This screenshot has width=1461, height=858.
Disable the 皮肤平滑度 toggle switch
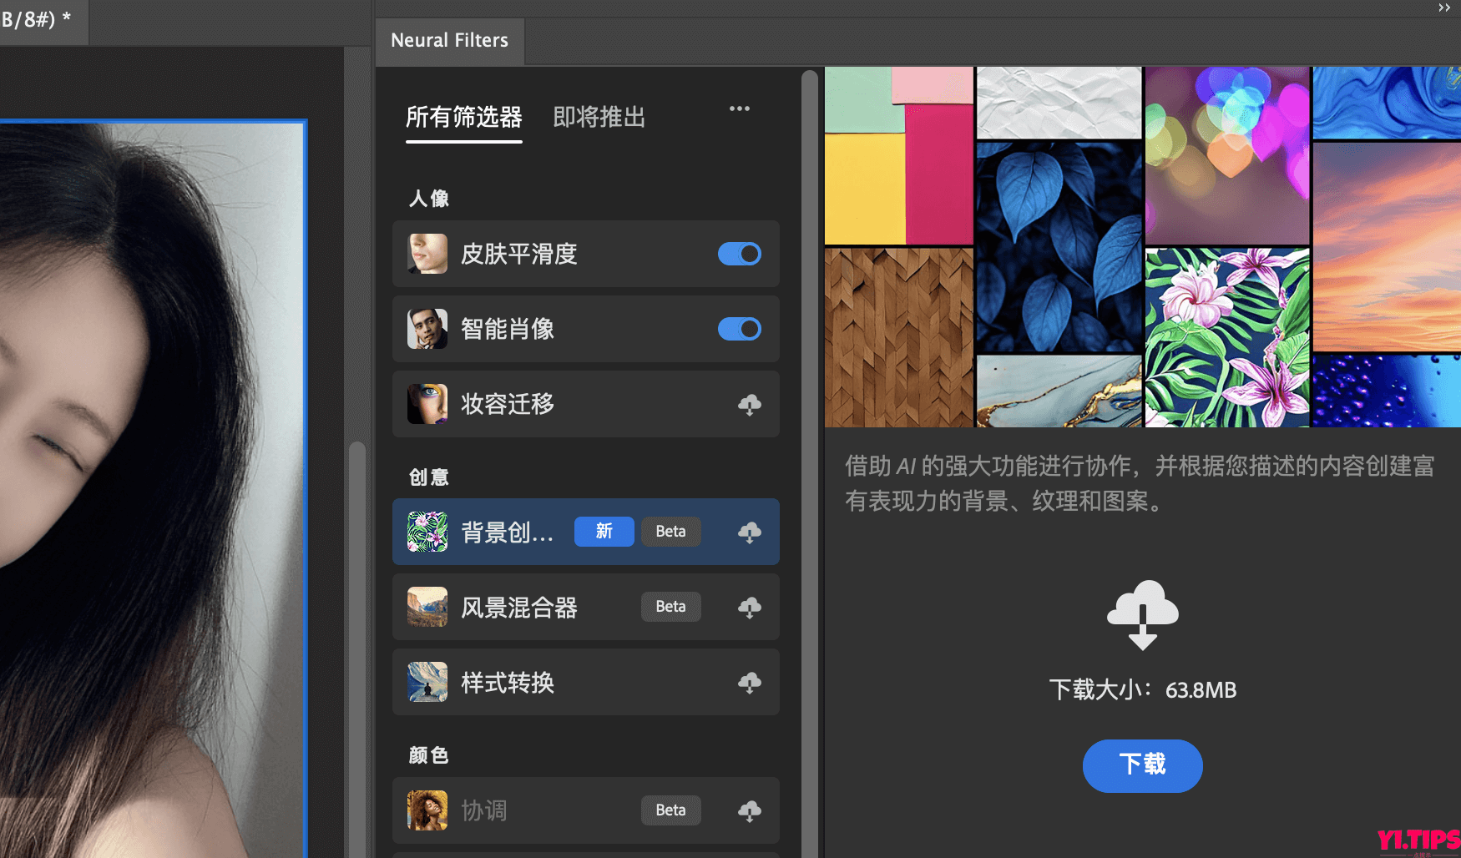tap(739, 254)
